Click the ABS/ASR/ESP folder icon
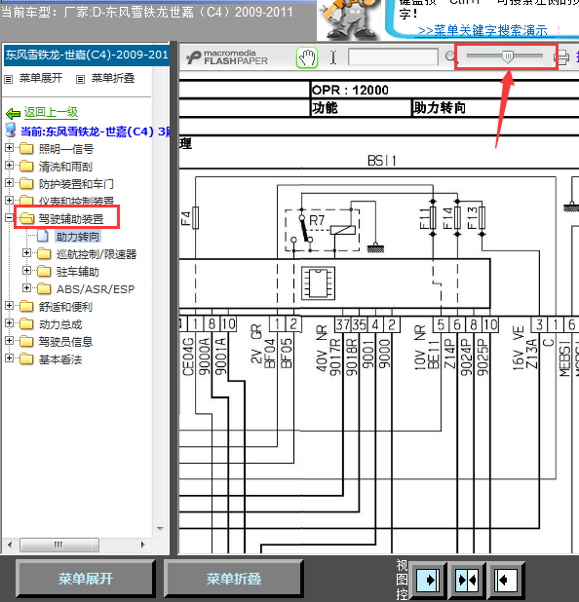 click(x=44, y=288)
